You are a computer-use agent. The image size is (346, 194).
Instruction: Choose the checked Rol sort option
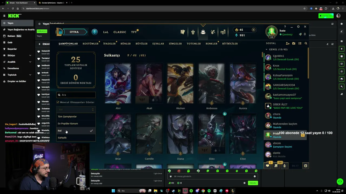76,131
